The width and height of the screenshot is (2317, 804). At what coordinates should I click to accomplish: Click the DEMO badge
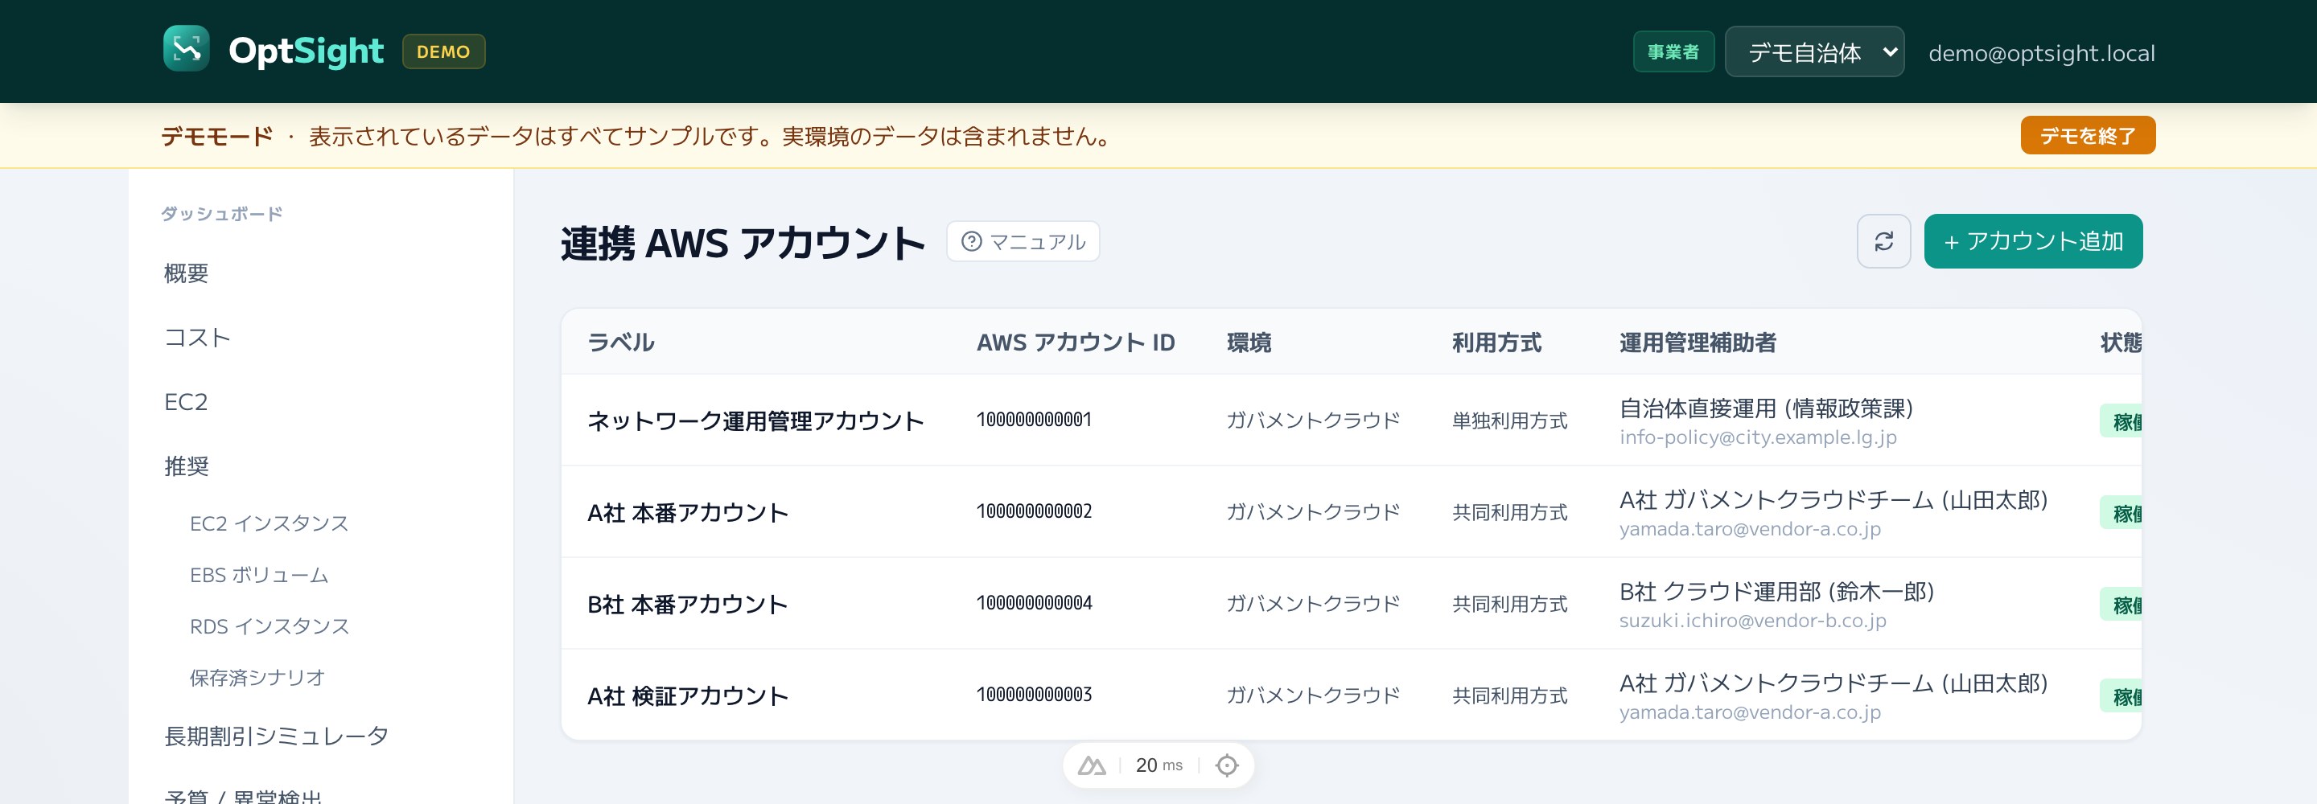[443, 51]
